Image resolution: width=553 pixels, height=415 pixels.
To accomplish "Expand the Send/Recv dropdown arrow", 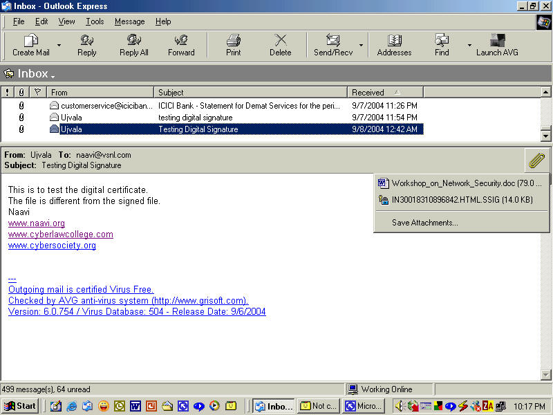I will (x=361, y=45).
